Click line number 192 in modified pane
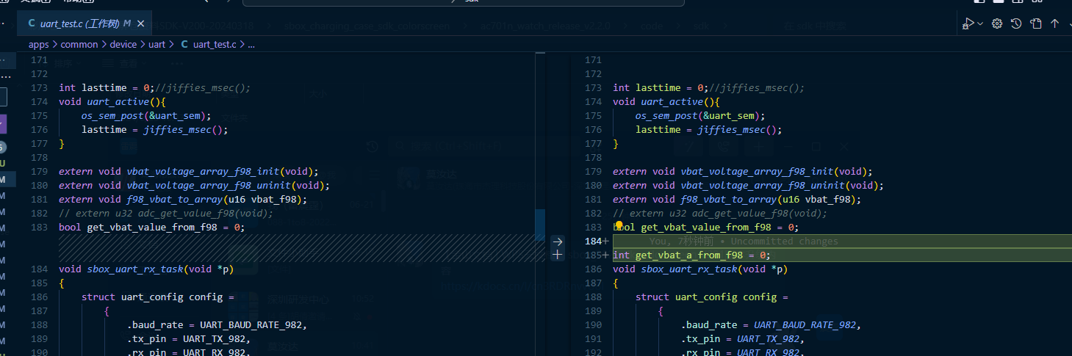 pos(593,352)
